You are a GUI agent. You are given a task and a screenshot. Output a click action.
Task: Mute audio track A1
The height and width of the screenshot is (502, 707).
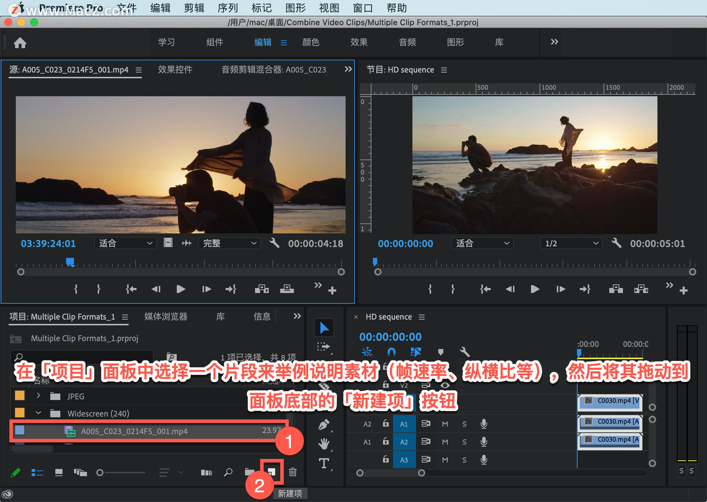tap(445, 424)
